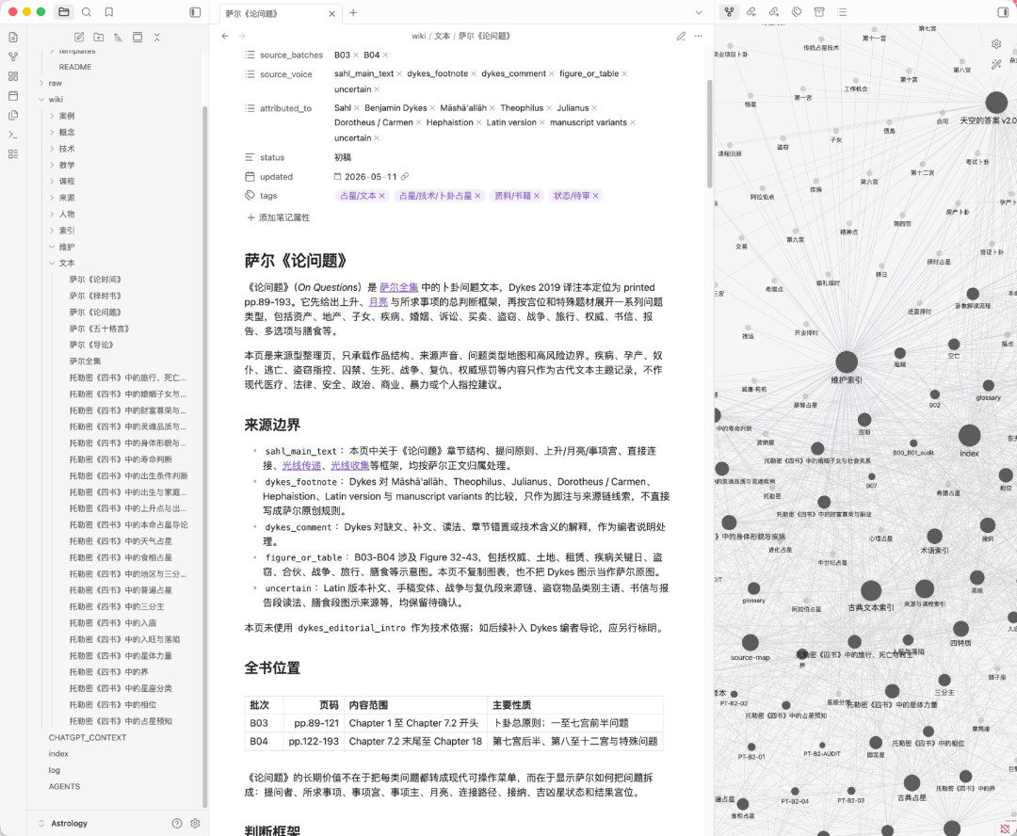Toggle the left sidebar
Image resolution: width=1017 pixels, height=836 pixels.
coord(195,12)
